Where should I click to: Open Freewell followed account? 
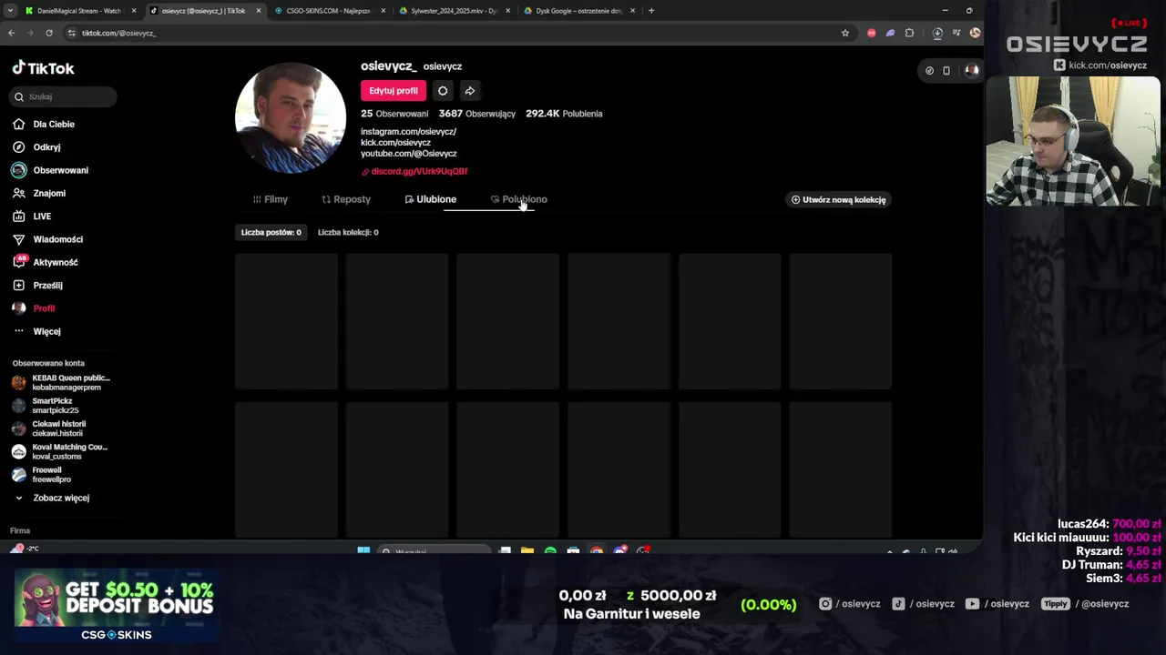[x=51, y=475]
